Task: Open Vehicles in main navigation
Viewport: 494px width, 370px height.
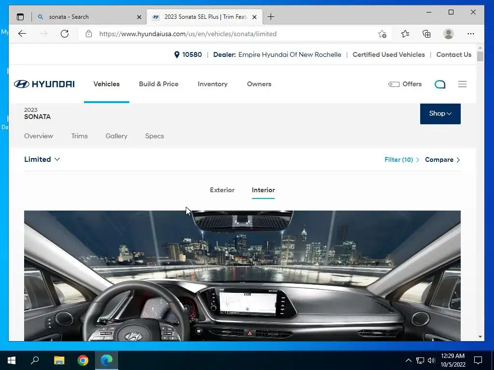Action: (x=107, y=84)
